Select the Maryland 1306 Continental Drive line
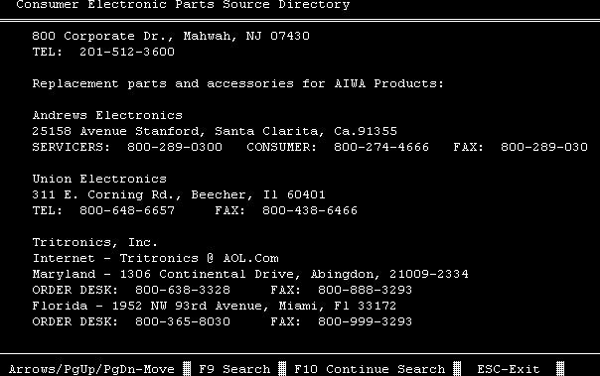Viewport: 600px width, 376px height. (250, 274)
